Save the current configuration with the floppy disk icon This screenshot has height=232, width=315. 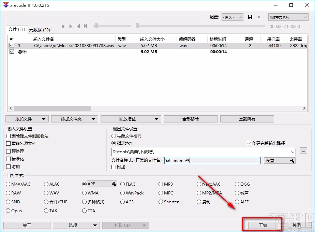(x=250, y=17)
